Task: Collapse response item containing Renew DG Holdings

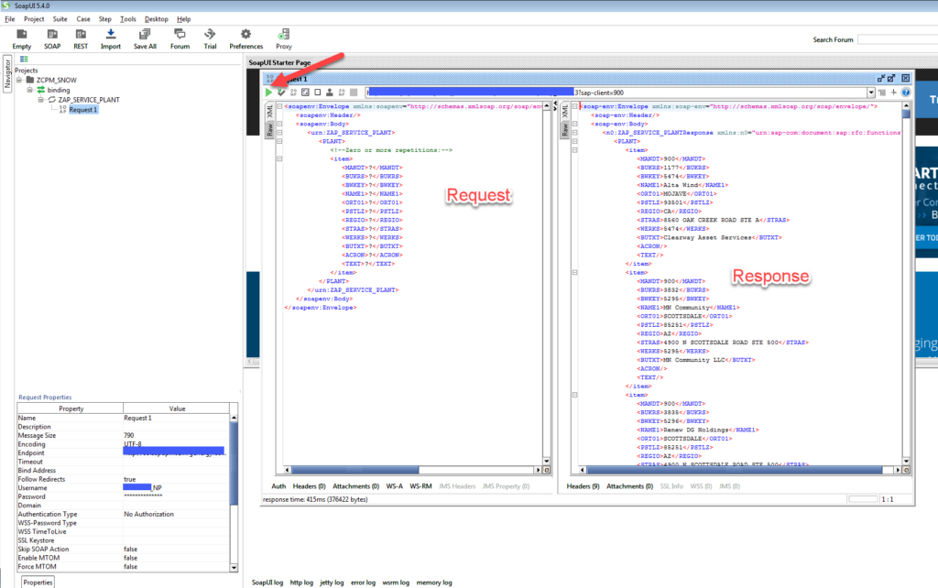Action: pos(575,395)
